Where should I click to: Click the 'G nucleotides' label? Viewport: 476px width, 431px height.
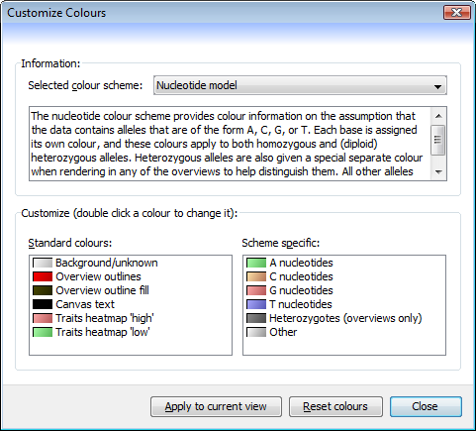coord(301,290)
